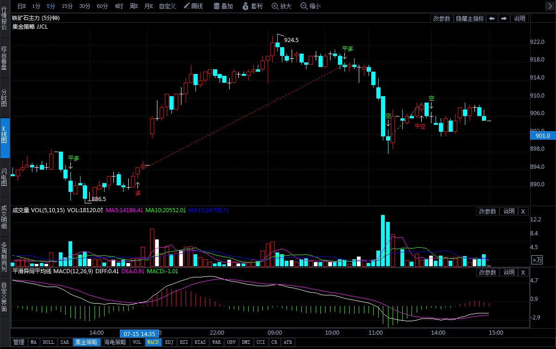Select the BOLL indicator tab
The height and width of the screenshot is (349, 556).
49,343
